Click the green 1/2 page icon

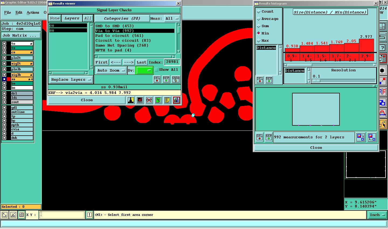pyautogui.click(x=158, y=100)
